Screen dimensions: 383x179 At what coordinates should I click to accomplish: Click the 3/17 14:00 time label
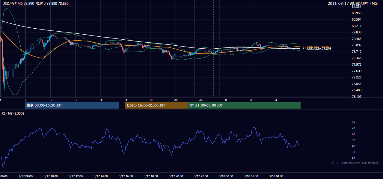(x=101, y=176)
